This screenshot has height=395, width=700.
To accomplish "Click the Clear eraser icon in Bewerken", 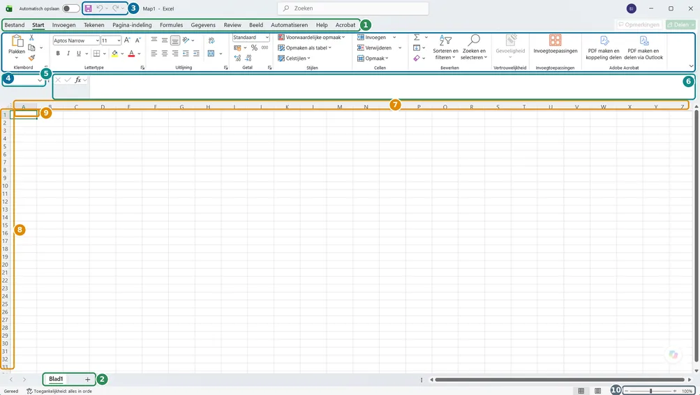I will [417, 58].
